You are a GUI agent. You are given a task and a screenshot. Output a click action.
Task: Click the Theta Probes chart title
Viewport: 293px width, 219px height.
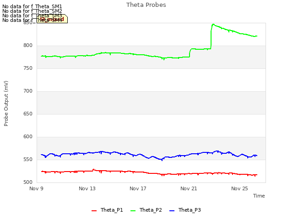point(146,5)
